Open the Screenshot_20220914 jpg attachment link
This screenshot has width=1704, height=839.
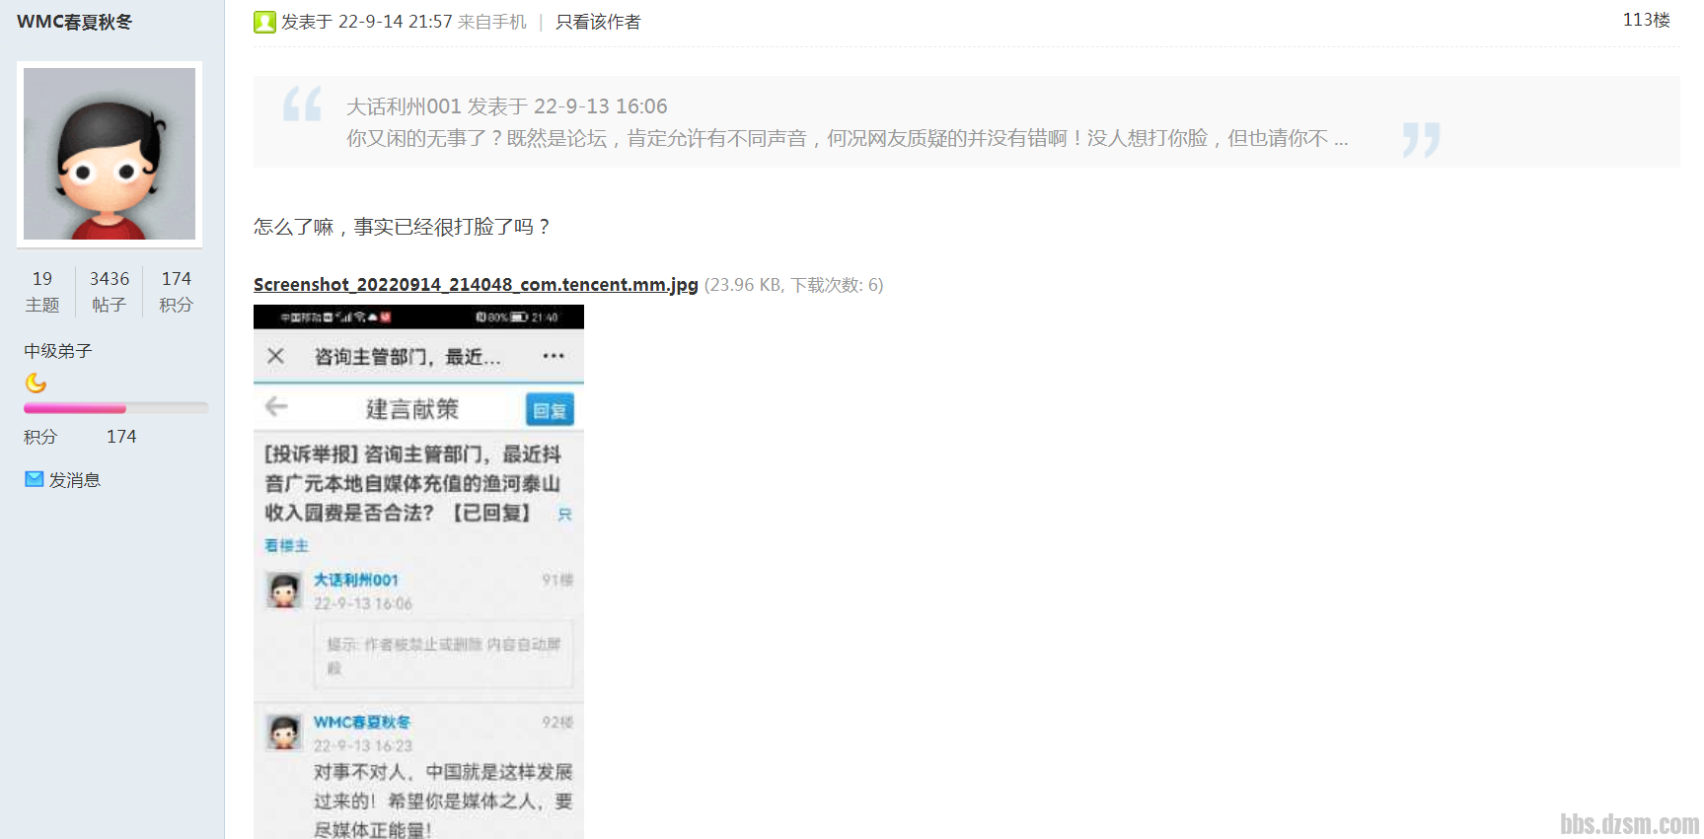[476, 285]
